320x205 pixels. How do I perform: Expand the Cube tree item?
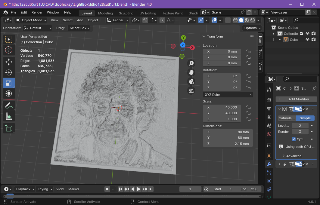point(280,40)
